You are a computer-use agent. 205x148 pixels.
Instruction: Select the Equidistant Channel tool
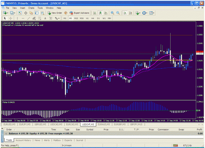click(34, 18)
